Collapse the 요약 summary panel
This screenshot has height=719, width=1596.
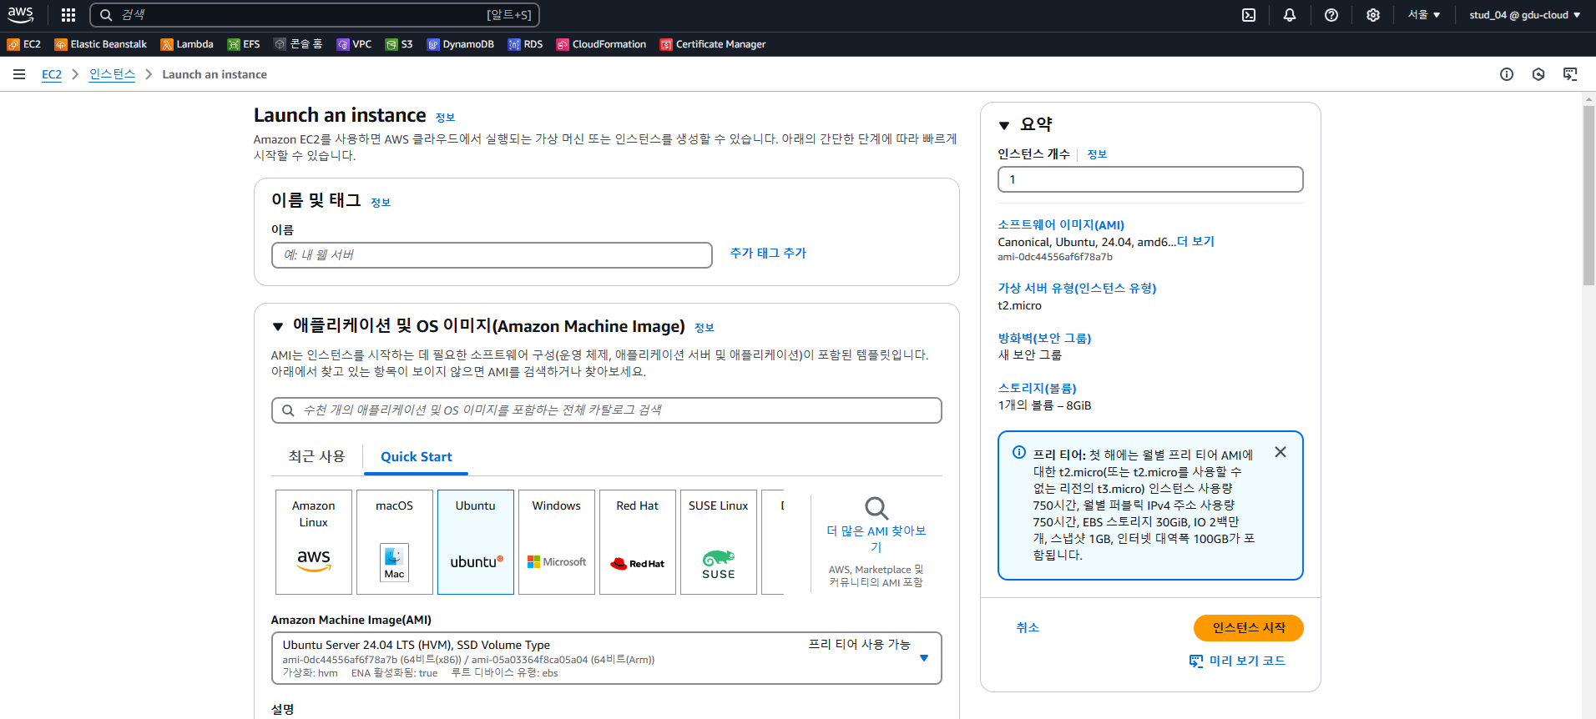1004,125
